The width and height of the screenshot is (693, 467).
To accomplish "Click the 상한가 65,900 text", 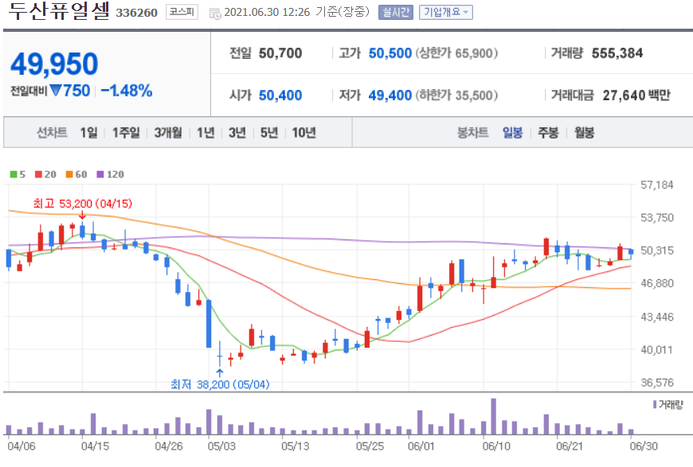I will click(x=456, y=53).
